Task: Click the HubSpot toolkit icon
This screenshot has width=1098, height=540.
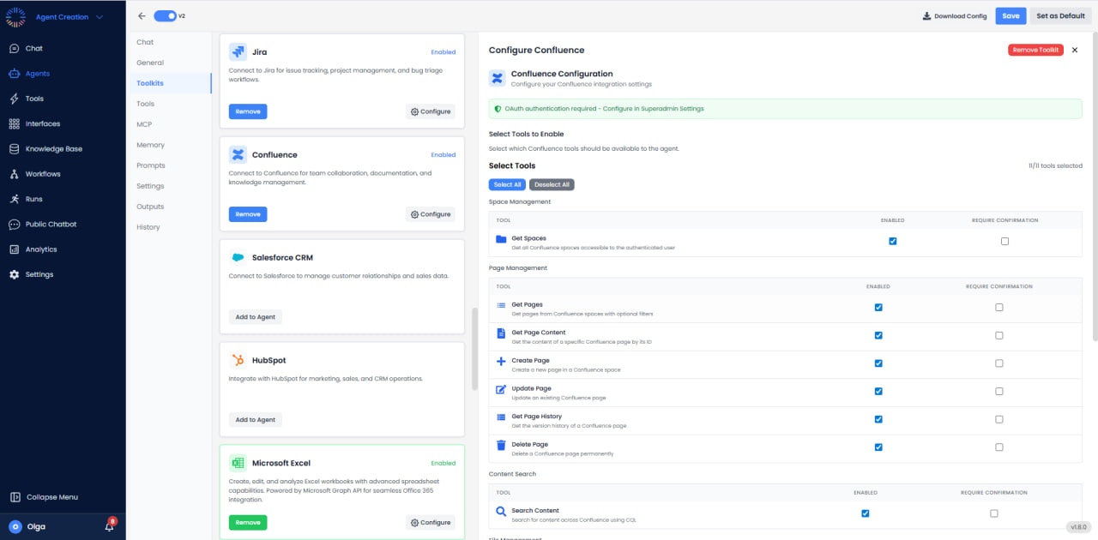Action: pyautogui.click(x=240, y=360)
